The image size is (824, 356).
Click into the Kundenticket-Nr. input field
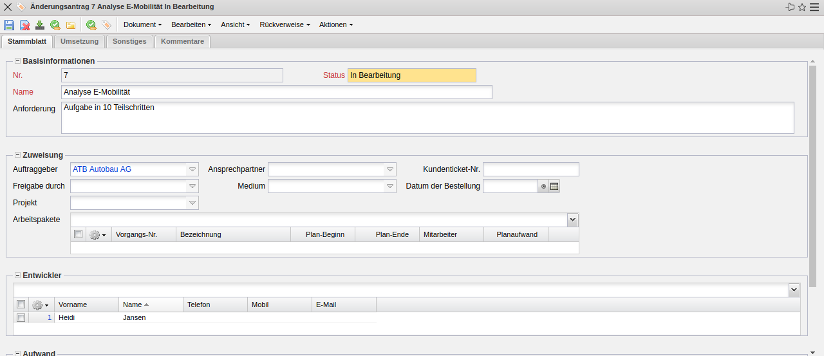(530, 169)
